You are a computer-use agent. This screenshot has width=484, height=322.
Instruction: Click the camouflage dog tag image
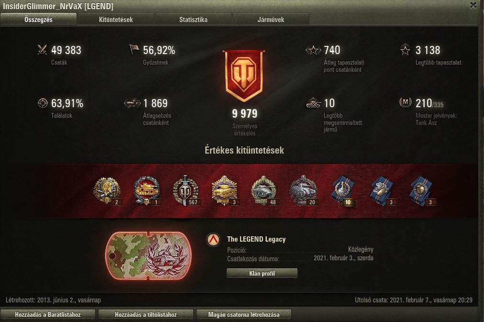[x=148, y=255]
